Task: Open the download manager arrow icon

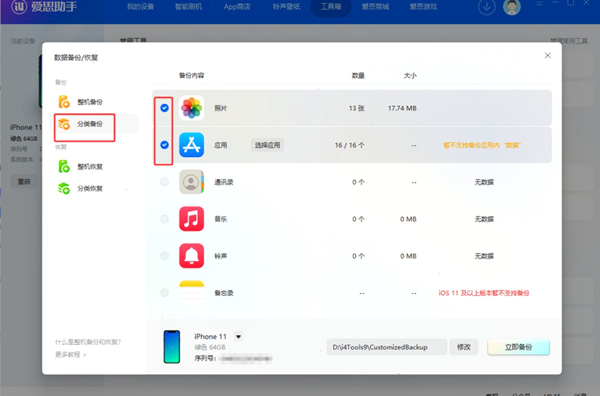Action: 486,7
